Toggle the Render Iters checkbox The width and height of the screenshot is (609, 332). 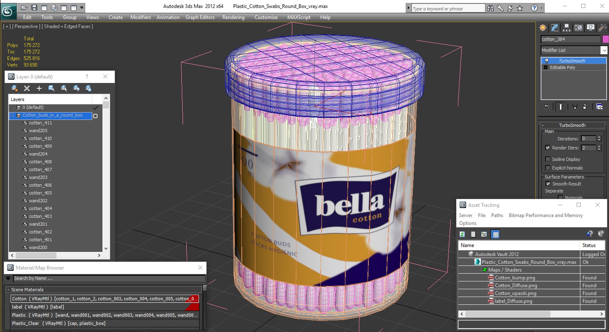pyautogui.click(x=547, y=147)
